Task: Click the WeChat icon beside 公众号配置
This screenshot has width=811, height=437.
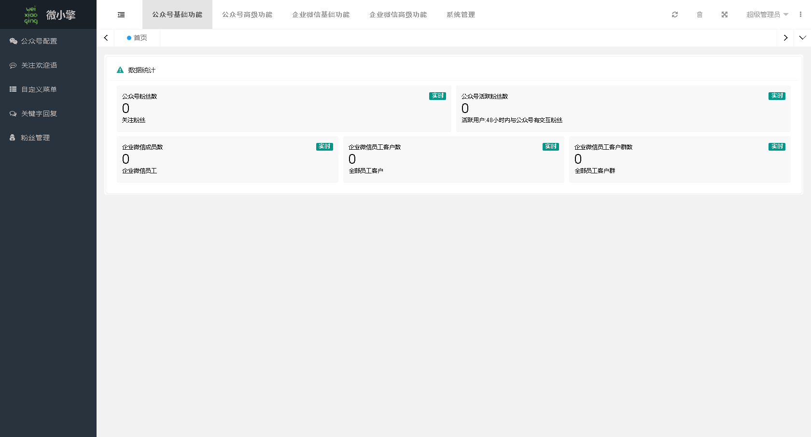Action: (x=13, y=41)
